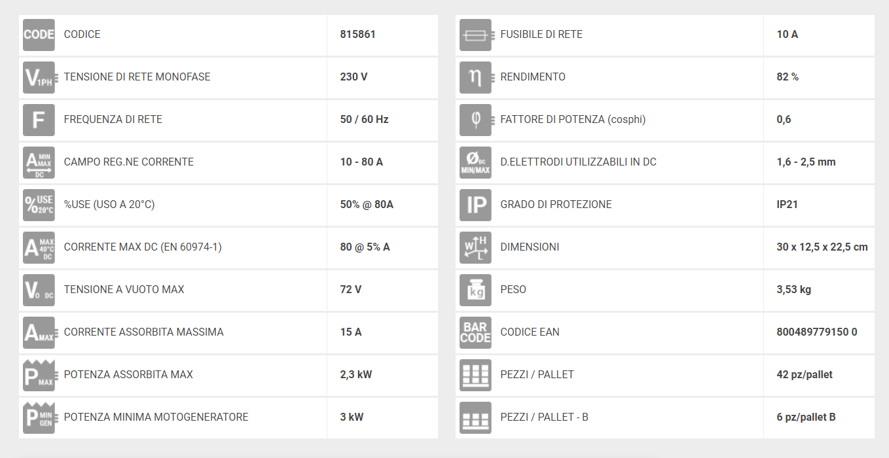Click the EAN code value 800489779150 0

[x=817, y=332]
